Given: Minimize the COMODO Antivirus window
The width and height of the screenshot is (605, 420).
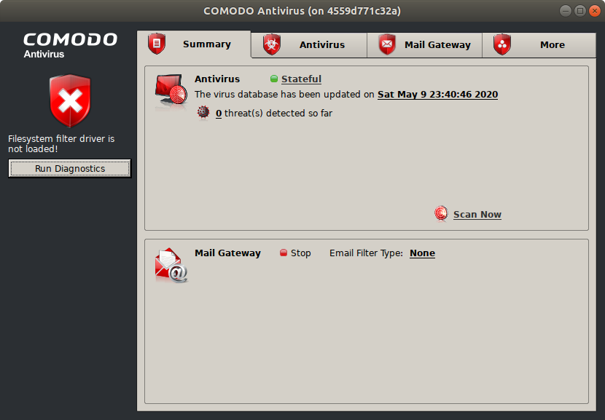Looking at the screenshot, I should click(565, 11).
